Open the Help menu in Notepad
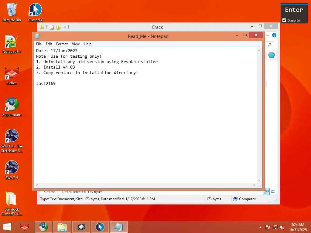311x233 pixels. tap(87, 44)
